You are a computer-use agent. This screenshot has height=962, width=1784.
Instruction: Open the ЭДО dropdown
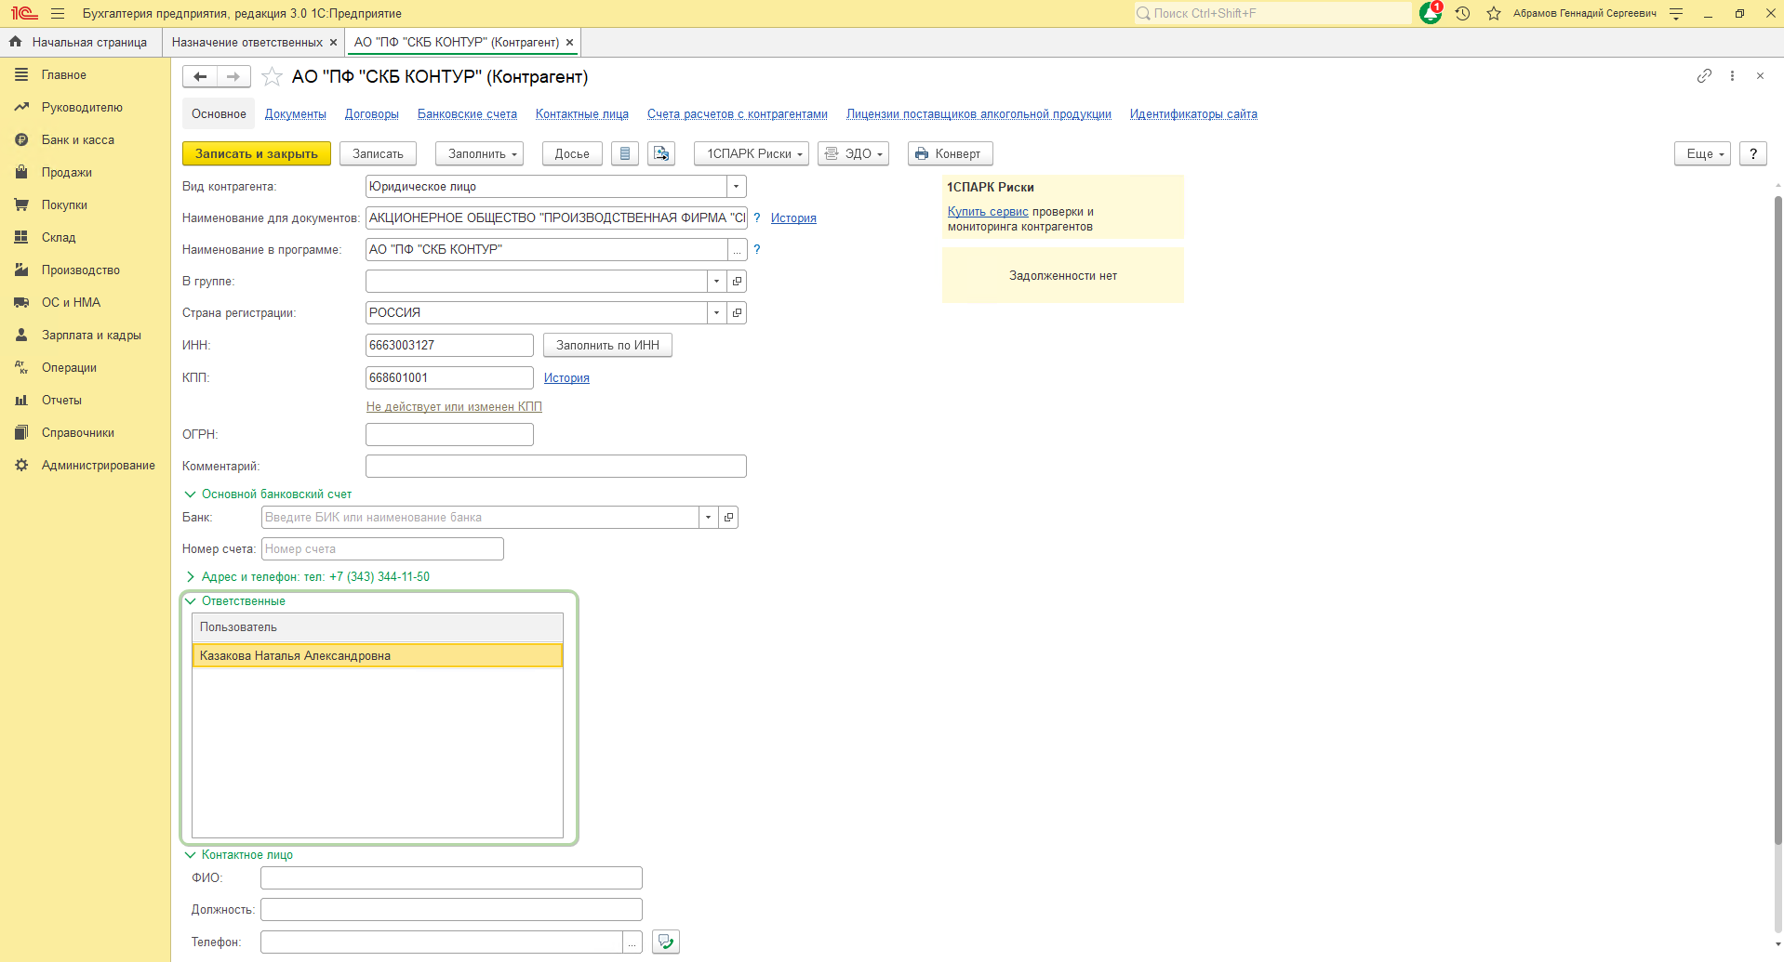(x=854, y=154)
